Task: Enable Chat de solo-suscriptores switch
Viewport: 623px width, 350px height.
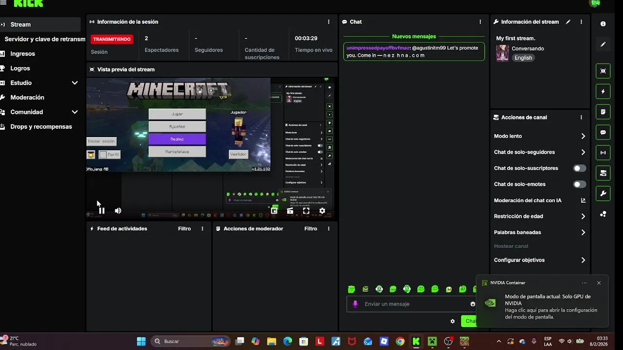Action: pyautogui.click(x=579, y=168)
